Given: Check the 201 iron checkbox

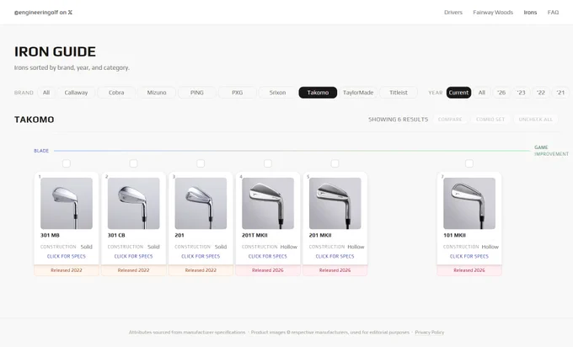Looking at the screenshot, I should (x=201, y=163).
